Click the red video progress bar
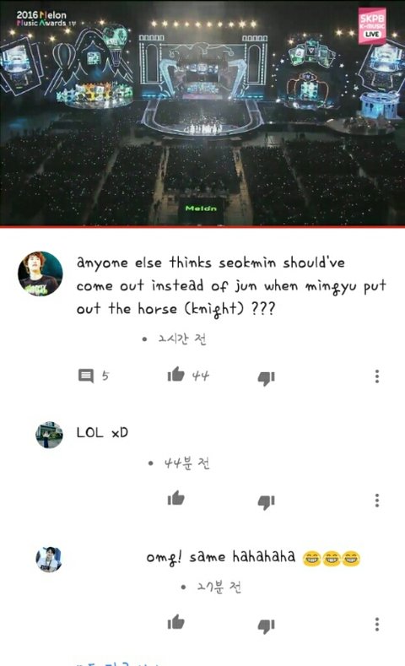This screenshot has width=405, height=666. click(202, 227)
